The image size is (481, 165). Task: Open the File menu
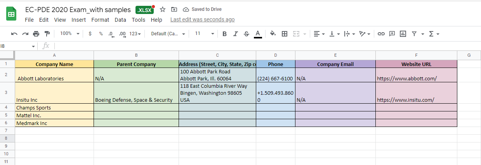point(29,20)
